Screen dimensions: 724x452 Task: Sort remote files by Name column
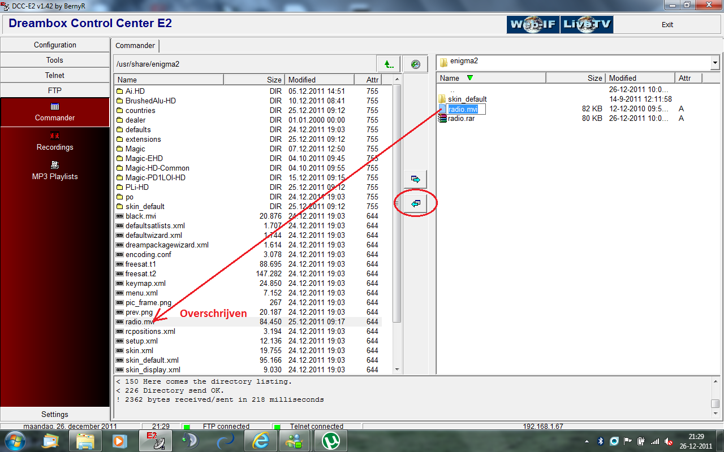coord(169,80)
